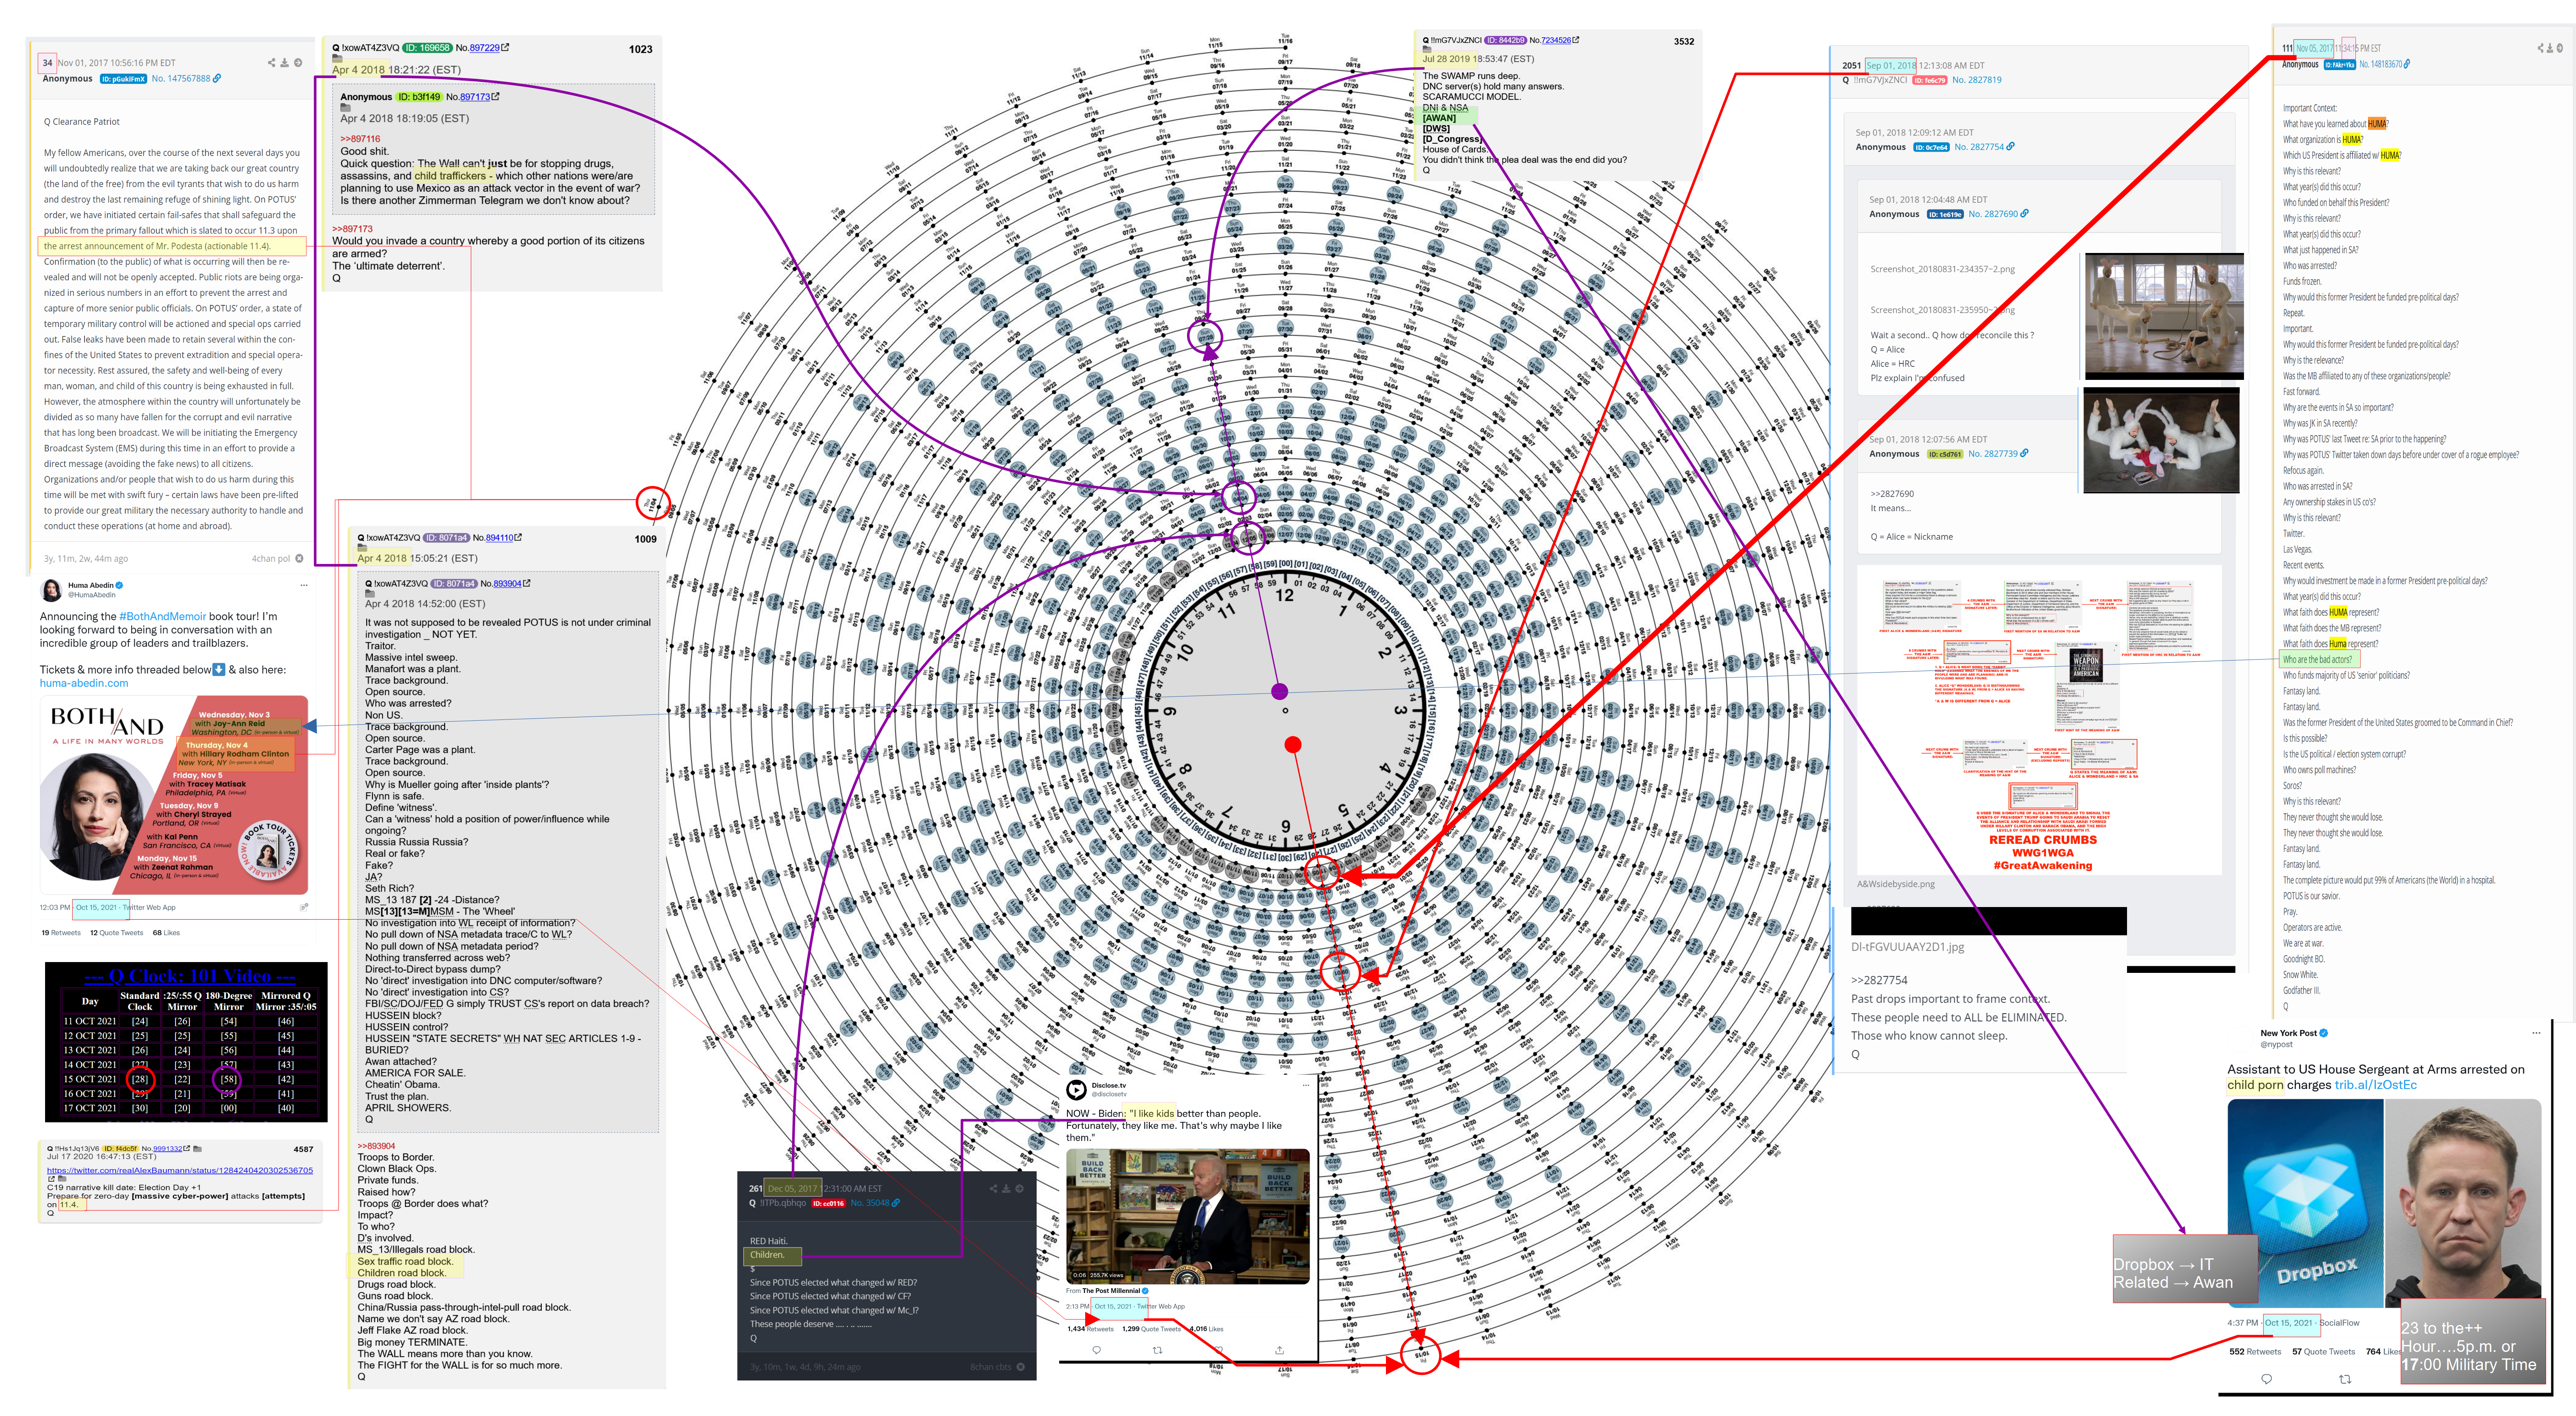Click the folder icon under Q !xowAT4Z3VQ in post 1023

pos(337,59)
